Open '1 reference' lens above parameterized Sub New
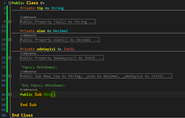This screenshot has height=118, width=185. click(28, 72)
